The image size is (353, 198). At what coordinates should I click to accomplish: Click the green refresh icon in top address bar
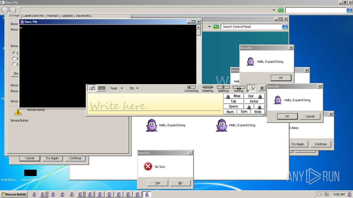pos(281,10)
